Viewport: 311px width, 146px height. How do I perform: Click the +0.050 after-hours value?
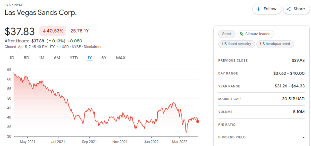point(75,41)
